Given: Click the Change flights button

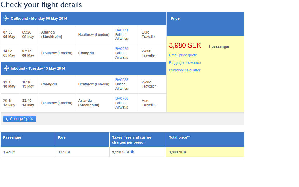Looking at the screenshot, I should coord(19,119).
